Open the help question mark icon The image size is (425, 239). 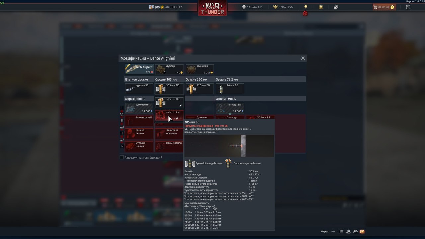click(408, 7)
